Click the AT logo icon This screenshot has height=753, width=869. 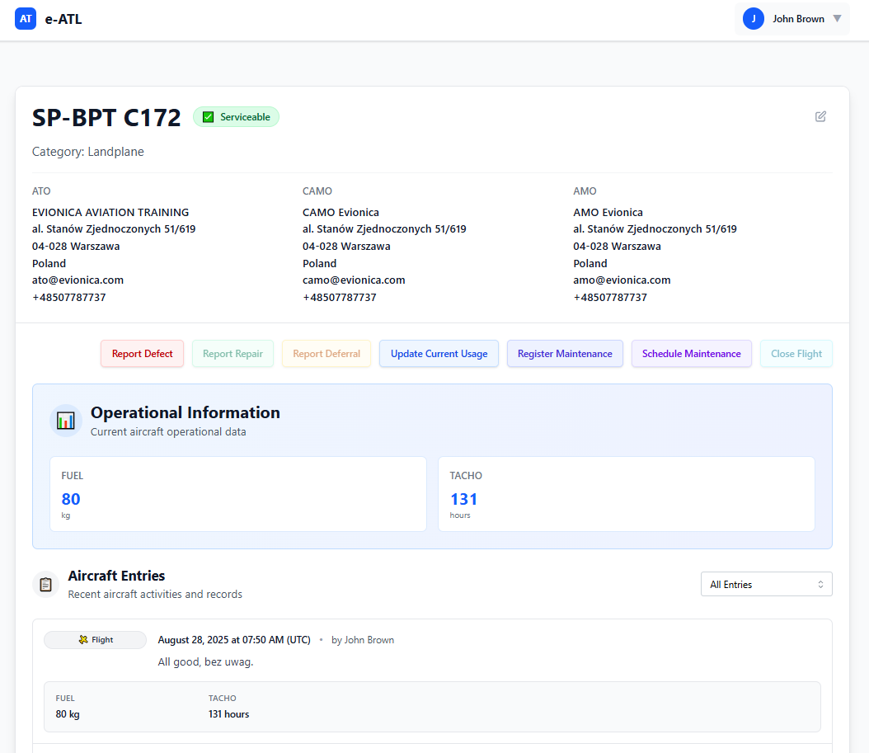click(x=26, y=19)
